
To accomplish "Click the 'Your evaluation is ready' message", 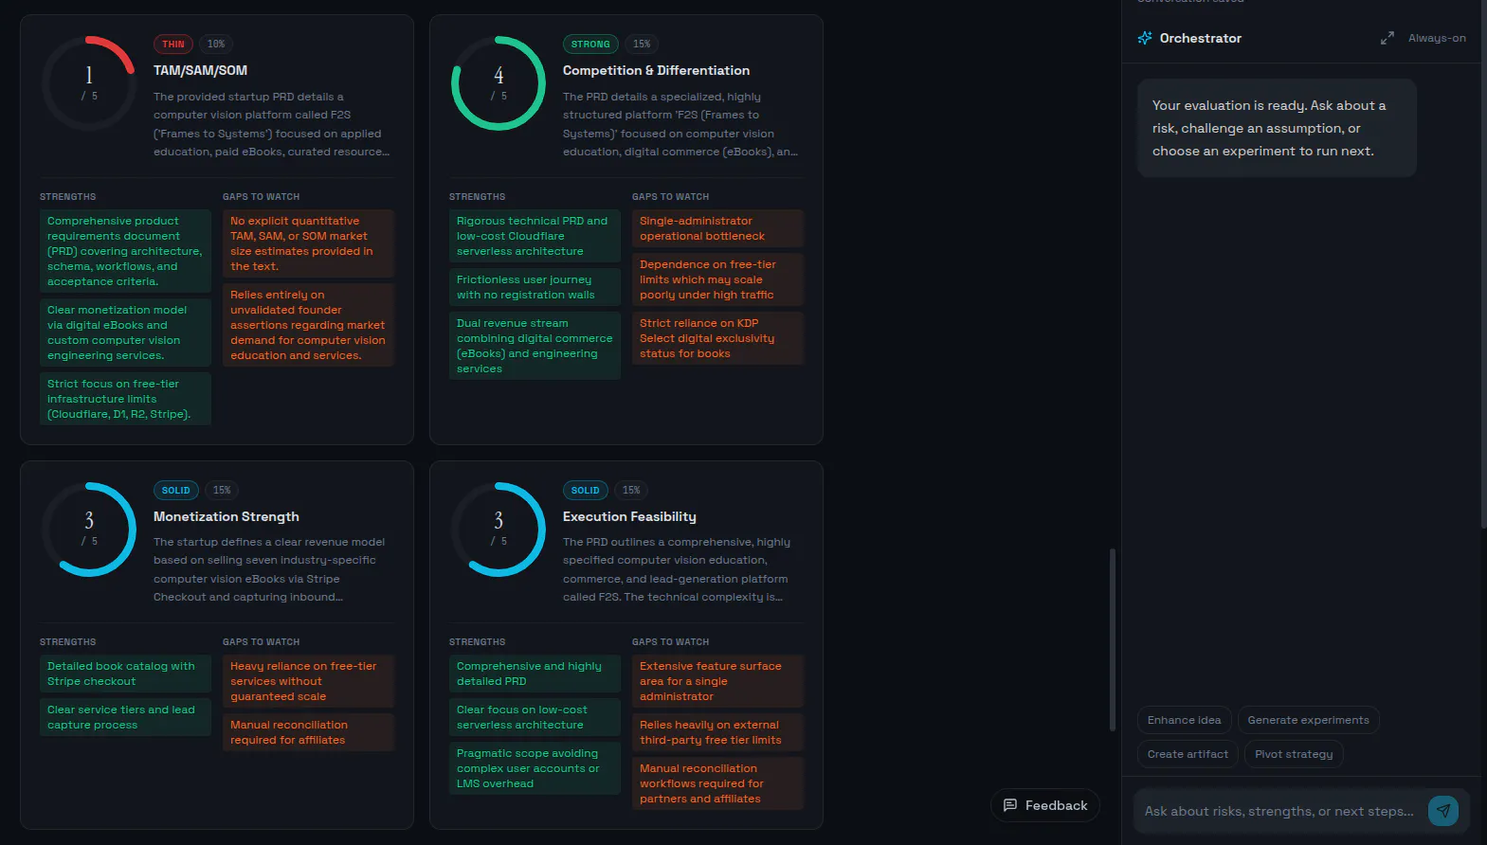I will pyautogui.click(x=1277, y=128).
